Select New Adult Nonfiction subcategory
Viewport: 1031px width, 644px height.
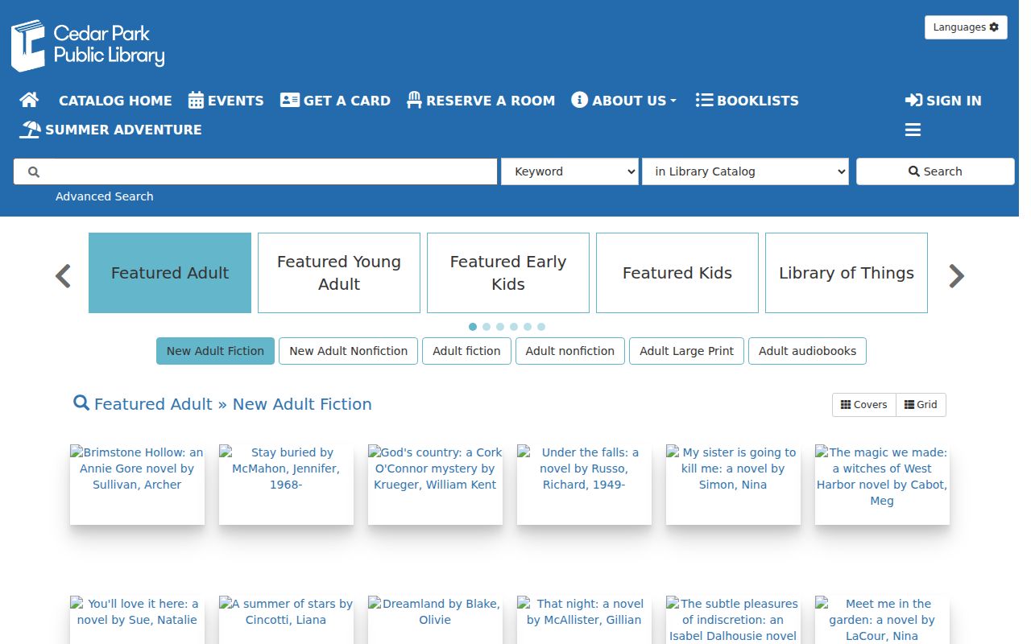[349, 351]
